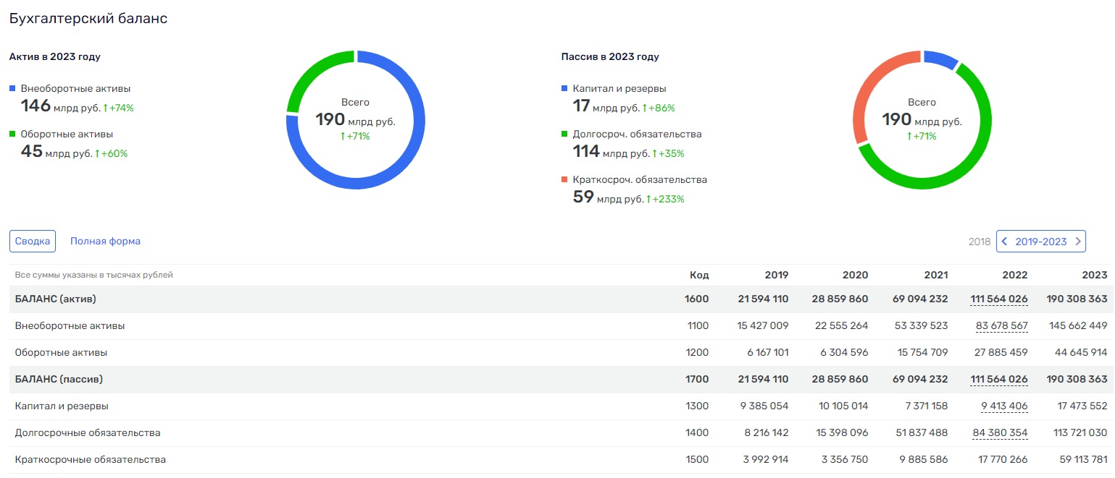This screenshot has width=1115, height=478.
Task: Click the green segment of the Пассив donut chart
Action: (964, 166)
